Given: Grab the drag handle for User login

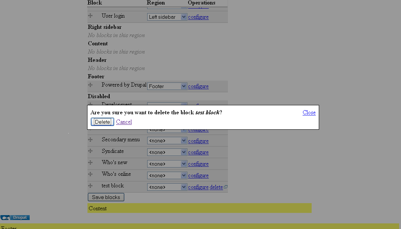Looking at the screenshot, I should (x=90, y=16).
